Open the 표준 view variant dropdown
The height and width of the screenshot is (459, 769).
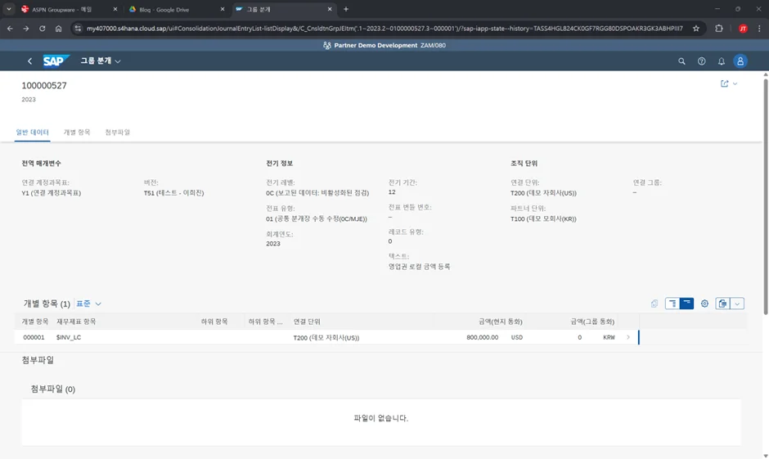point(89,304)
